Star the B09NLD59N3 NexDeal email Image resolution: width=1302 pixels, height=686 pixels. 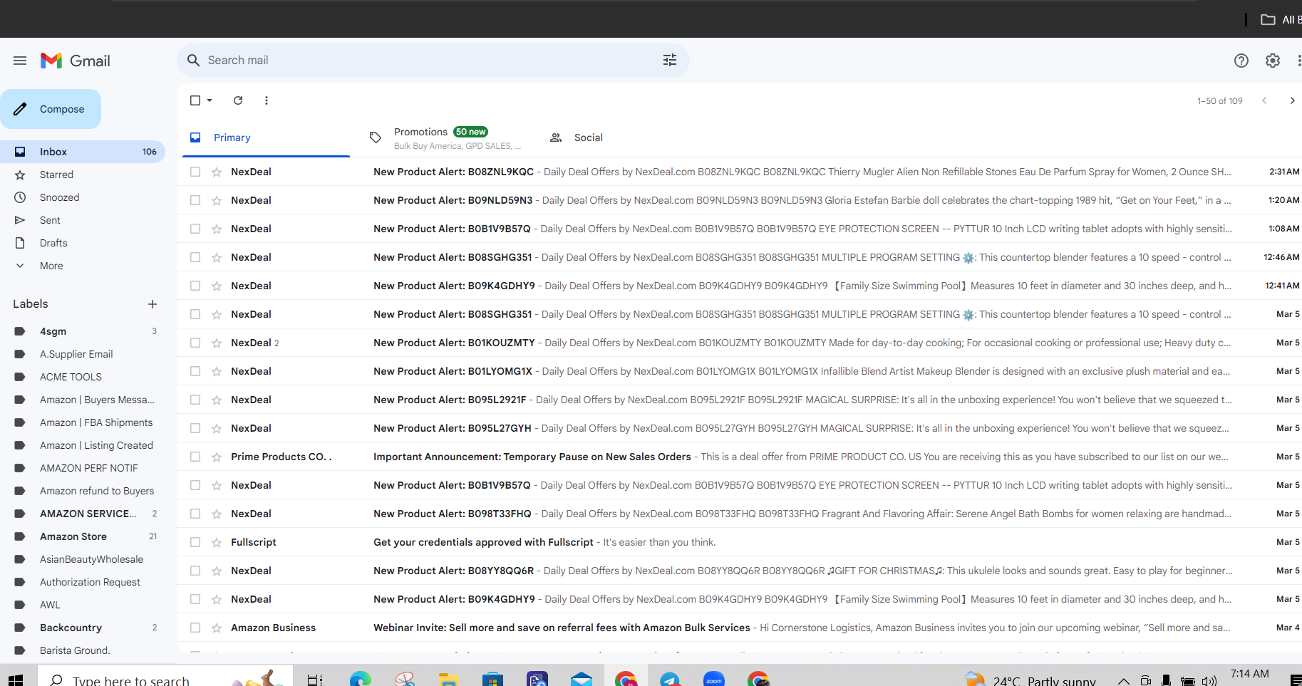(x=217, y=200)
